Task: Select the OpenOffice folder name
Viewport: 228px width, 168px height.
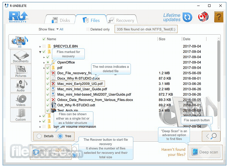Action: (66, 62)
